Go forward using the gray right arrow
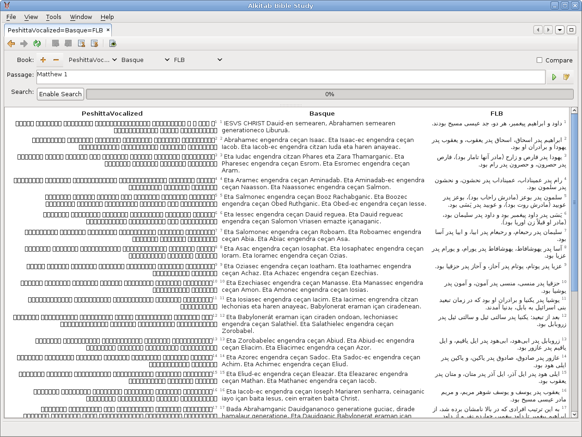582x437 pixels. click(24, 43)
